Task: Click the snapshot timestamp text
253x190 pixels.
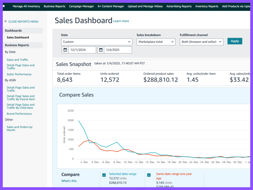Action: pyautogui.click(x=120, y=63)
